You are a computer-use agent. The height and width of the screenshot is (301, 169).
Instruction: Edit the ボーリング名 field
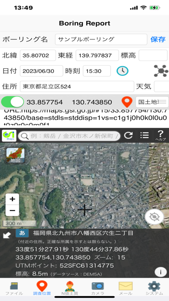(x=101, y=39)
